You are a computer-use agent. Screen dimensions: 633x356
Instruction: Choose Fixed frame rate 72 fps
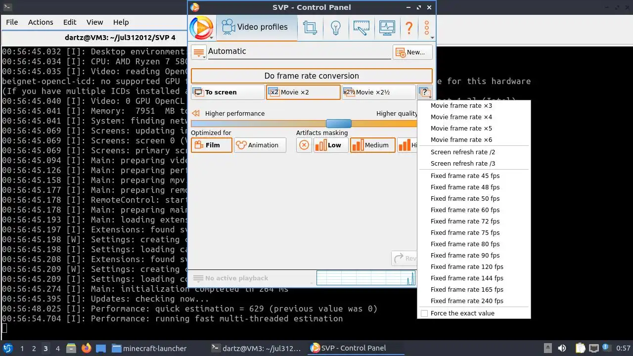[474, 222]
